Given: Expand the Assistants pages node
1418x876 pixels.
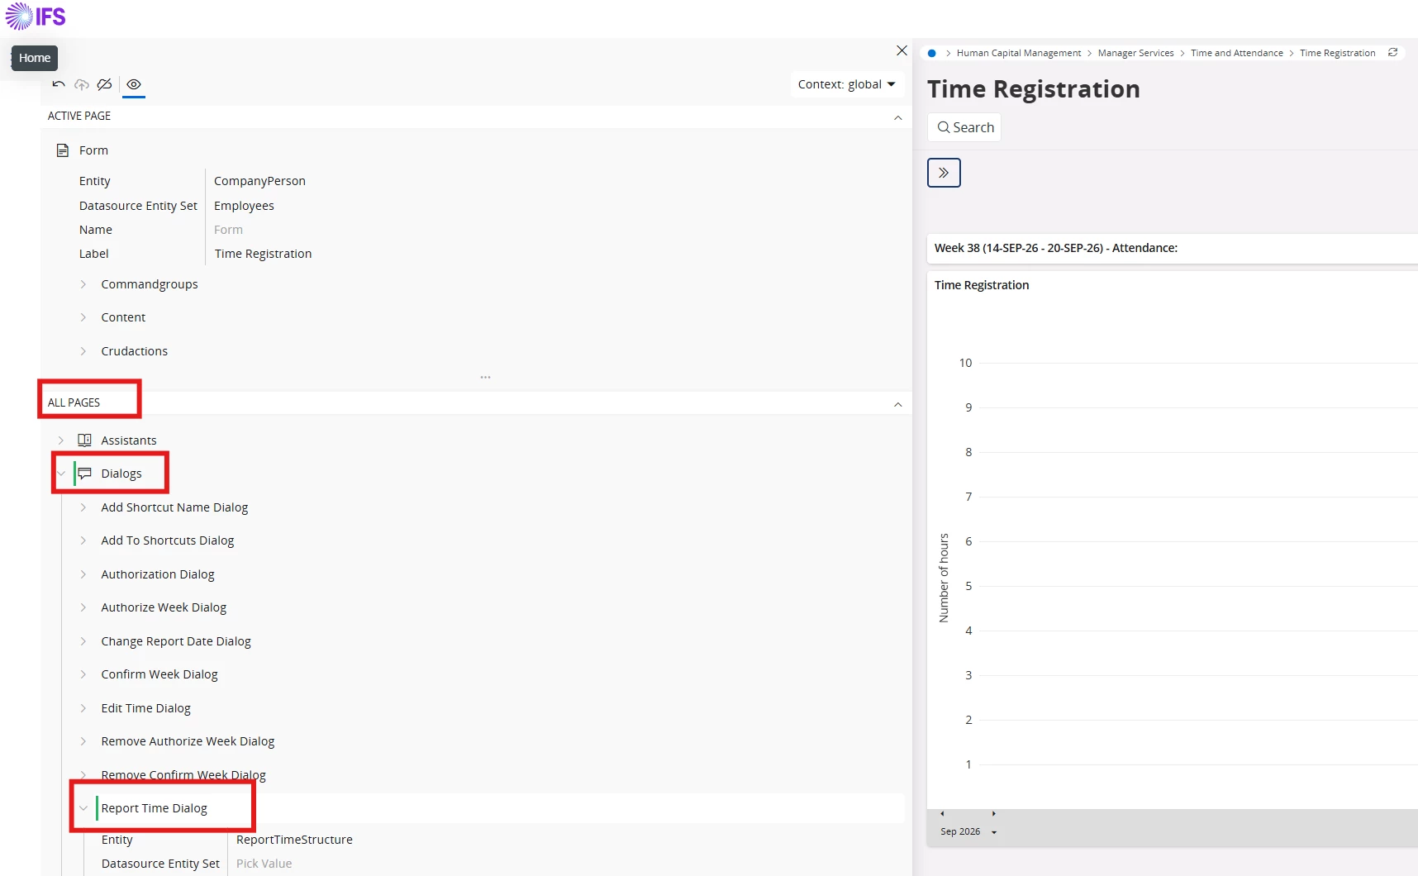Looking at the screenshot, I should pyautogui.click(x=60, y=440).
